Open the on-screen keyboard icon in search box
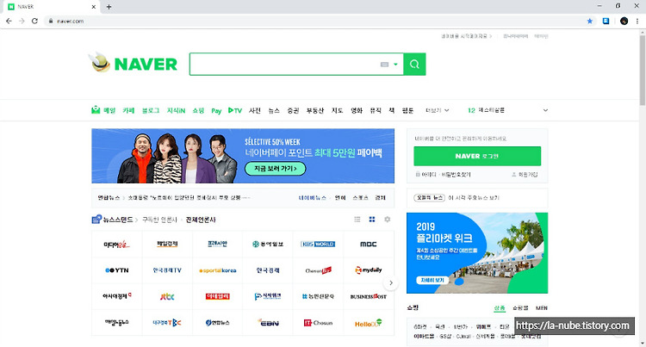 tap(384, 65)
